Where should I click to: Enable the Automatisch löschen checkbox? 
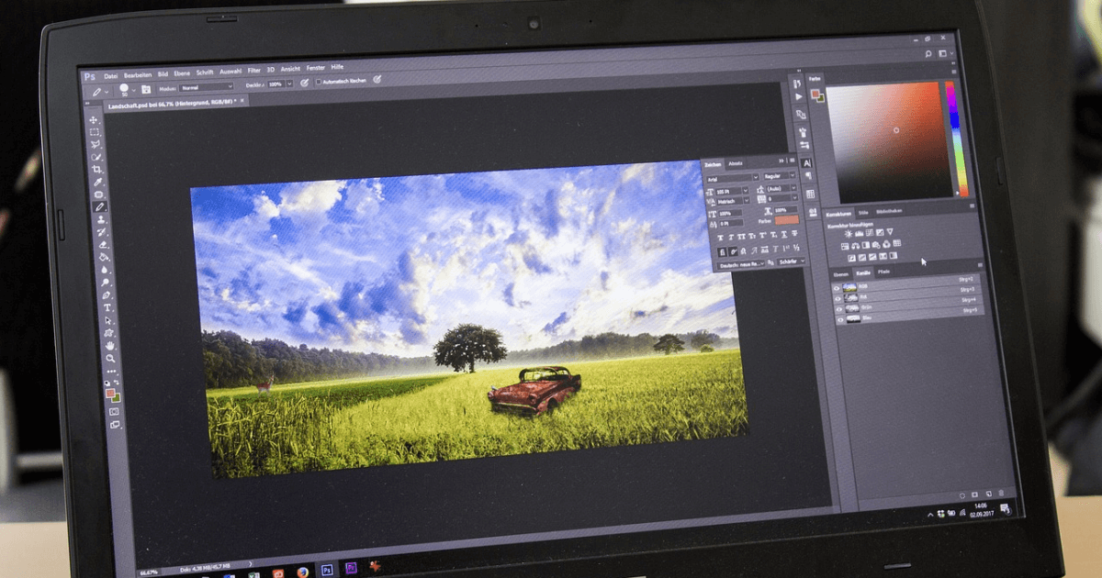(x=319, y=82)
